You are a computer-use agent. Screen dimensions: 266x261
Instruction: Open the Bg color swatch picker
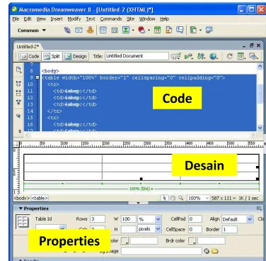click(x=125, y=240)
